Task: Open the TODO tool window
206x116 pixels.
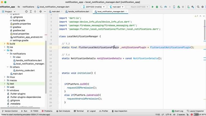Action: (x=34, y=111)
